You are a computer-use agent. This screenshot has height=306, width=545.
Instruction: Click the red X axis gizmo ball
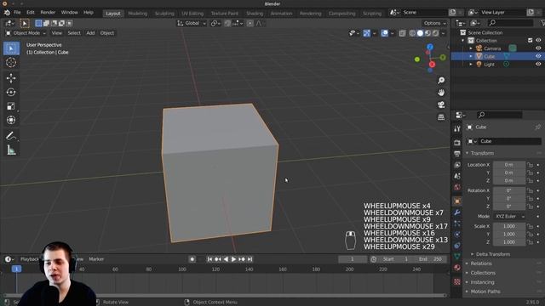click(432, 65)
